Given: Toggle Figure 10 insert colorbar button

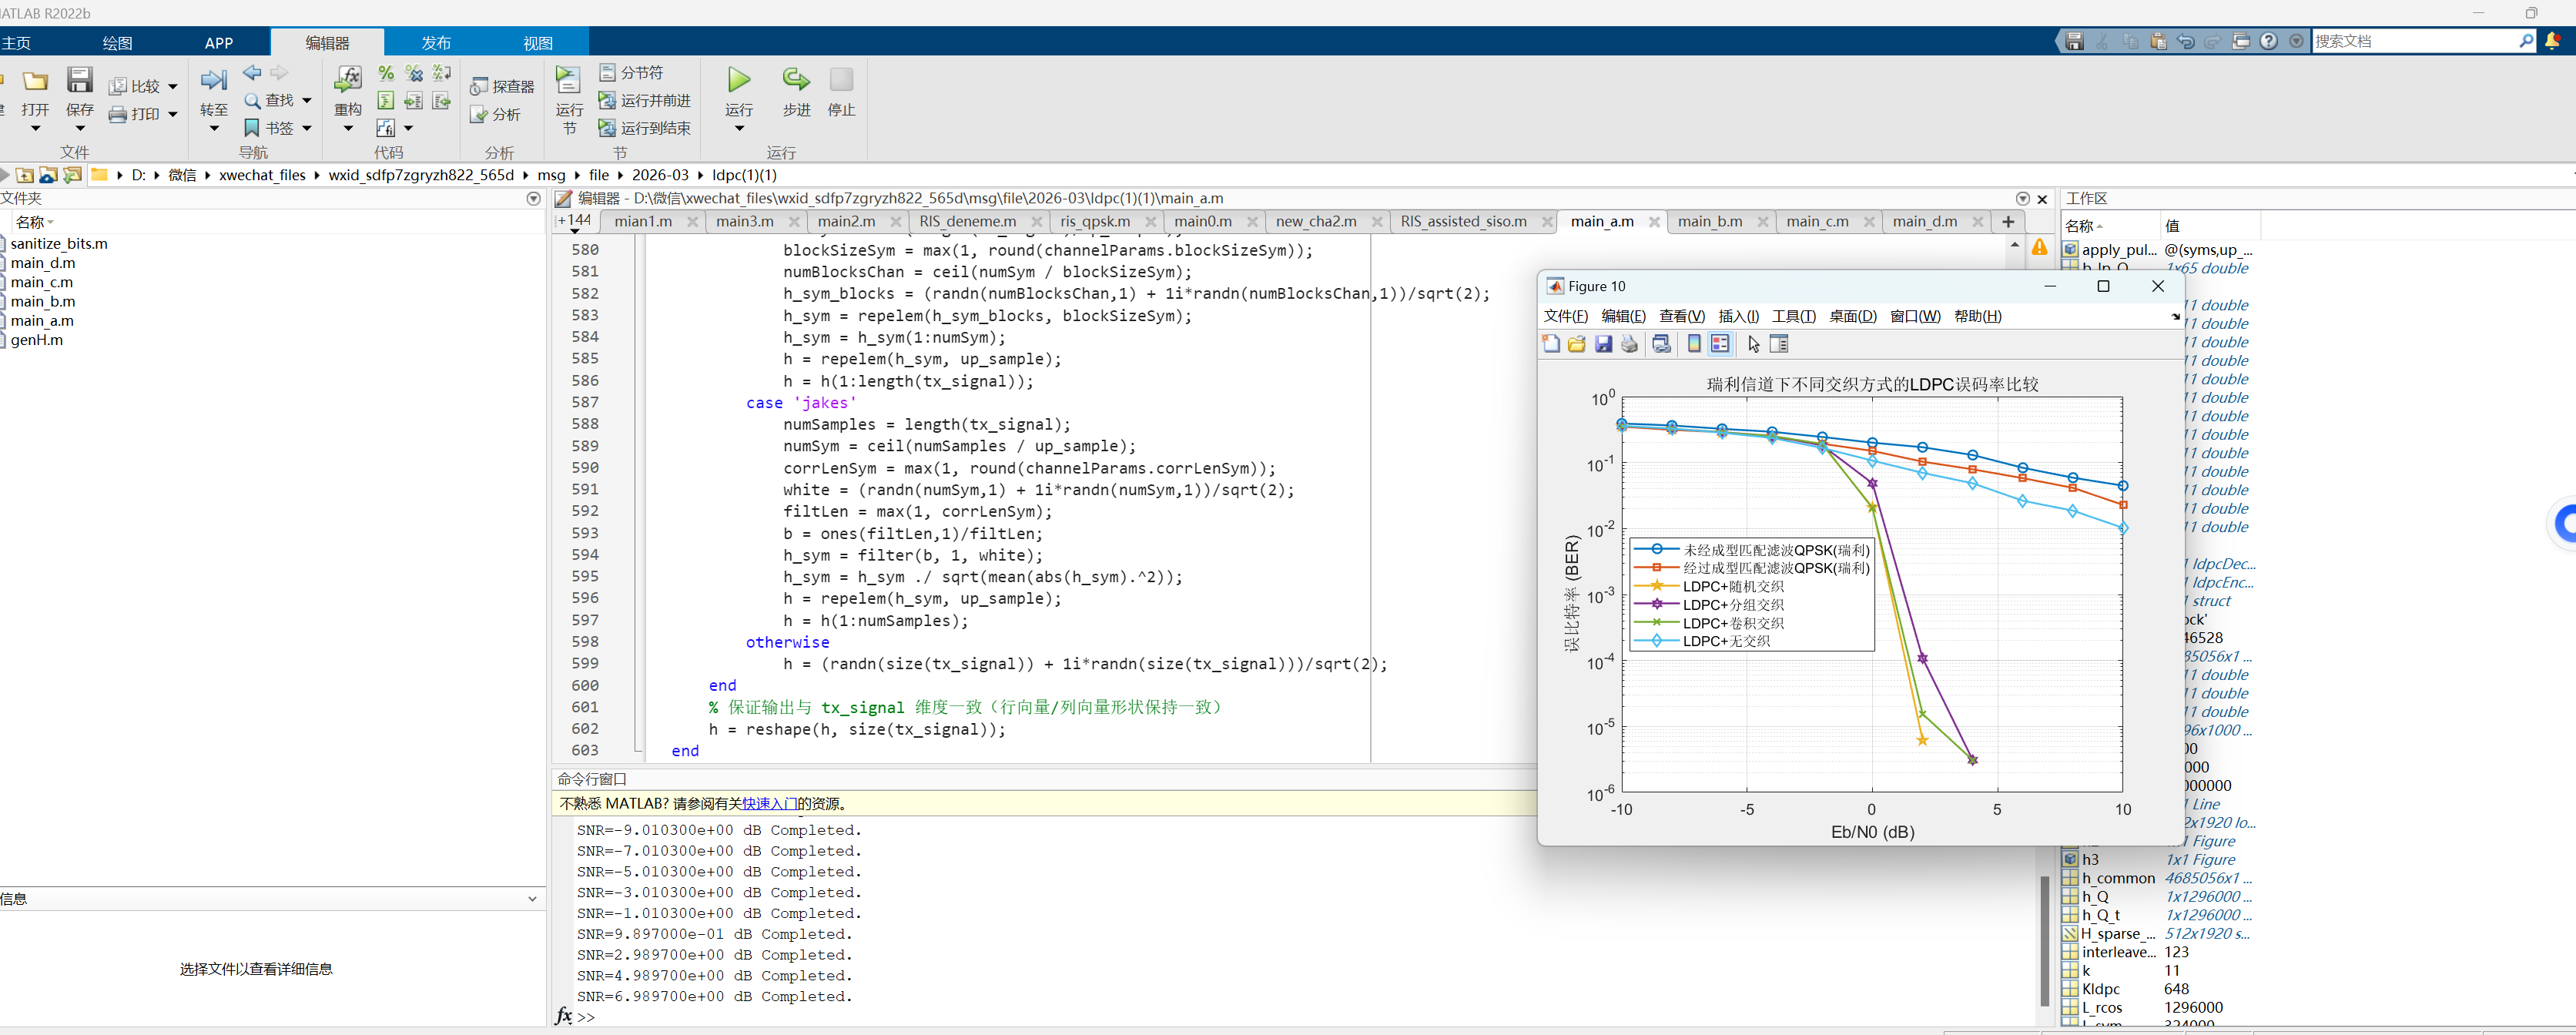Looking at the screenshot, I should tap(1694, 344).
